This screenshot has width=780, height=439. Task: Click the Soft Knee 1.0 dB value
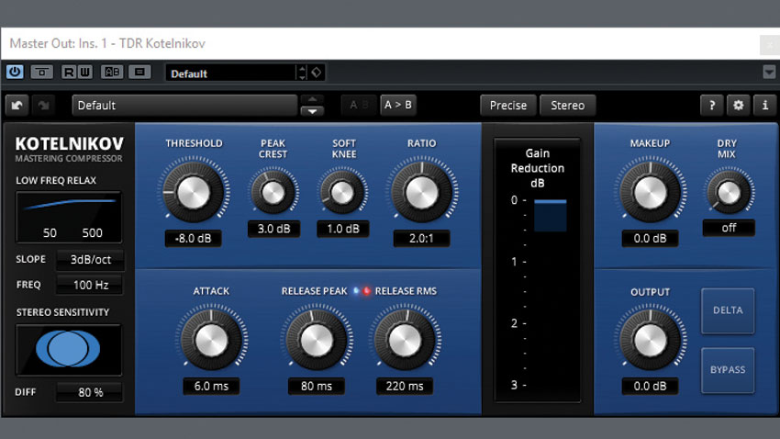343,229
